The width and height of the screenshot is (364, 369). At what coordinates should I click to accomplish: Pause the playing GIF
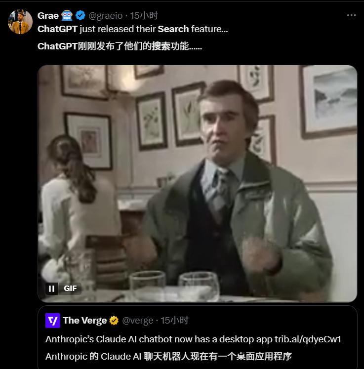point(51,288)
